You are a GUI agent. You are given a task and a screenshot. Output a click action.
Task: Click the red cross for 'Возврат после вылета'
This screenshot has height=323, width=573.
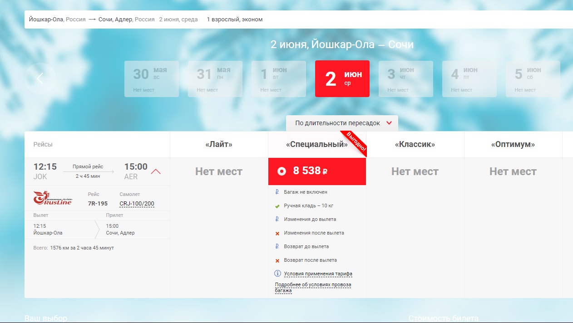(277, 260)
